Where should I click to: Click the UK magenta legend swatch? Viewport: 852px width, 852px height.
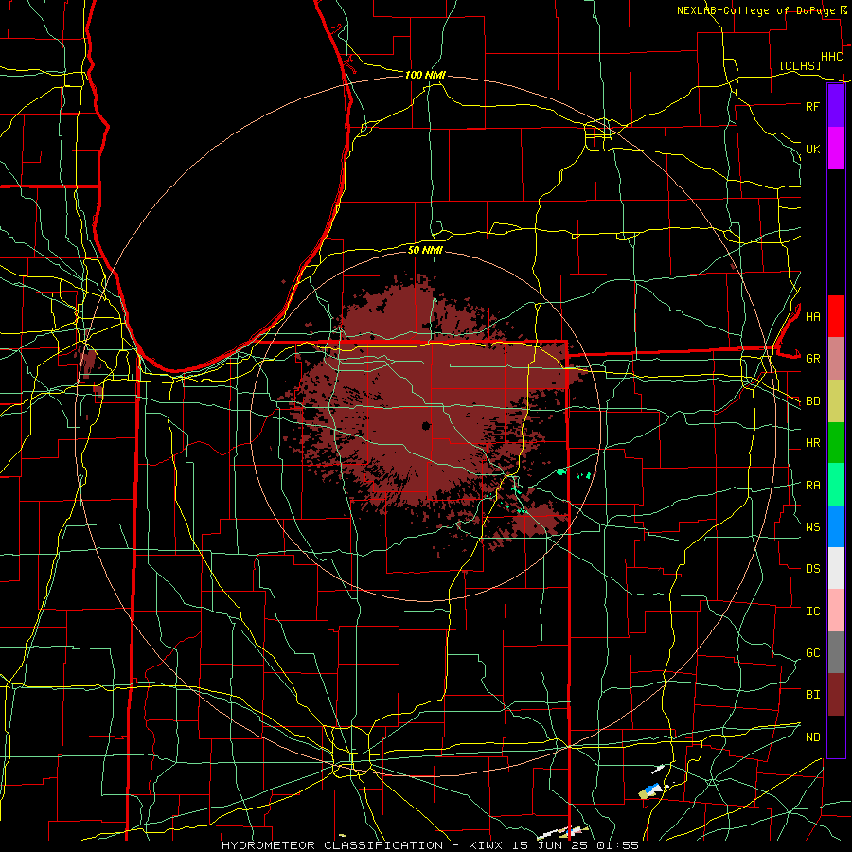click(836, 149)
